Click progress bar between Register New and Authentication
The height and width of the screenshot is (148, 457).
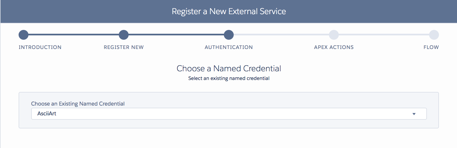click(176, 35)
